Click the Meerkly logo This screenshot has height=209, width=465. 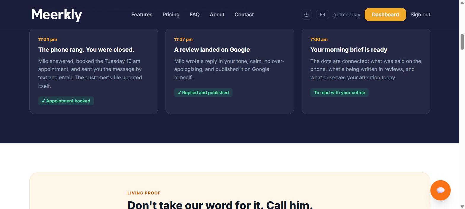pos(57,15)
